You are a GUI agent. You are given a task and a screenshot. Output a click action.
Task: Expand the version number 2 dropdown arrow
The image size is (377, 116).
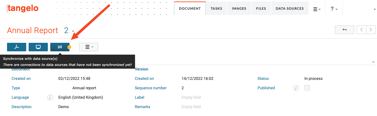(73, 32)
